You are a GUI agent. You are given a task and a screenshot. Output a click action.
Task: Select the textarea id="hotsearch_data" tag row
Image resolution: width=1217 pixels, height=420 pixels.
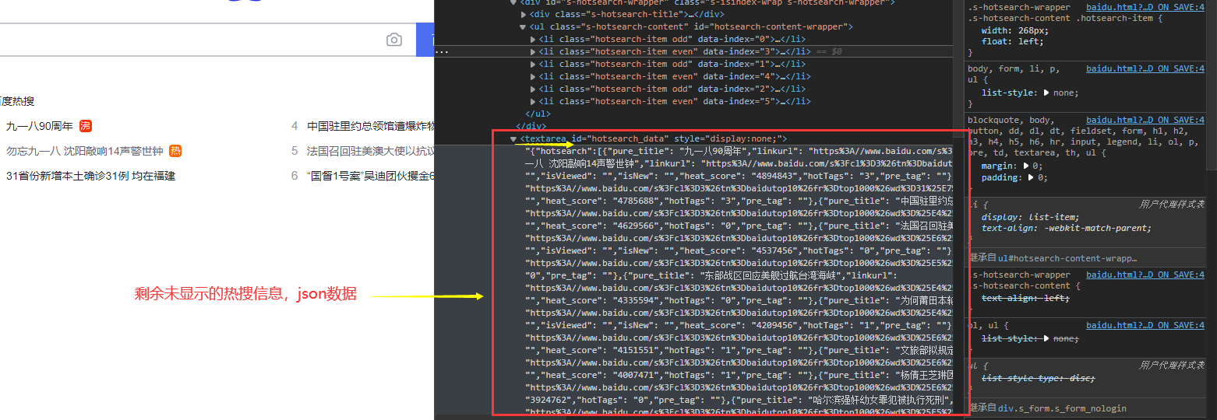[653, 138]
